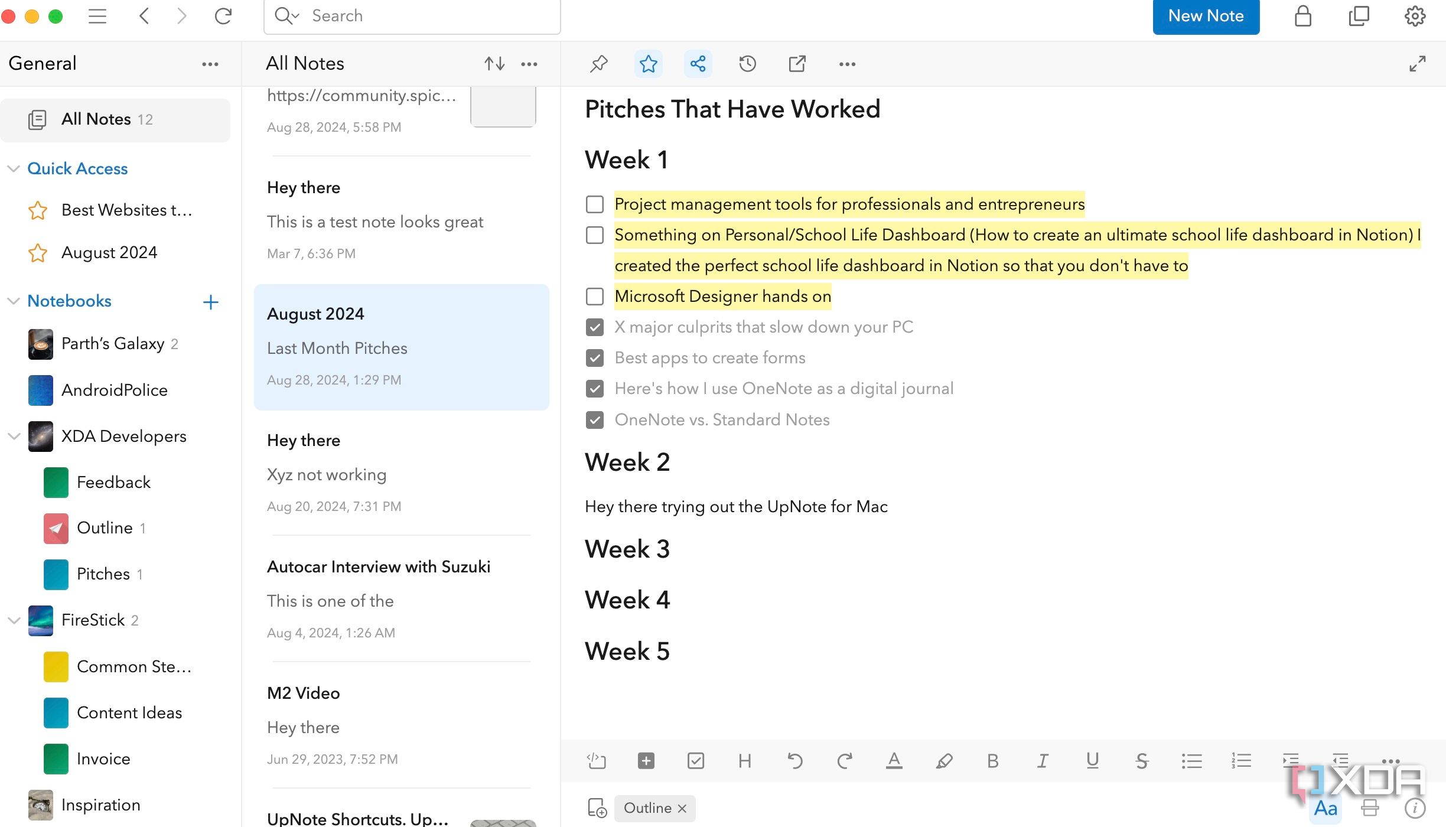
Task: View the note version history
Action: [x=747, y=63]
